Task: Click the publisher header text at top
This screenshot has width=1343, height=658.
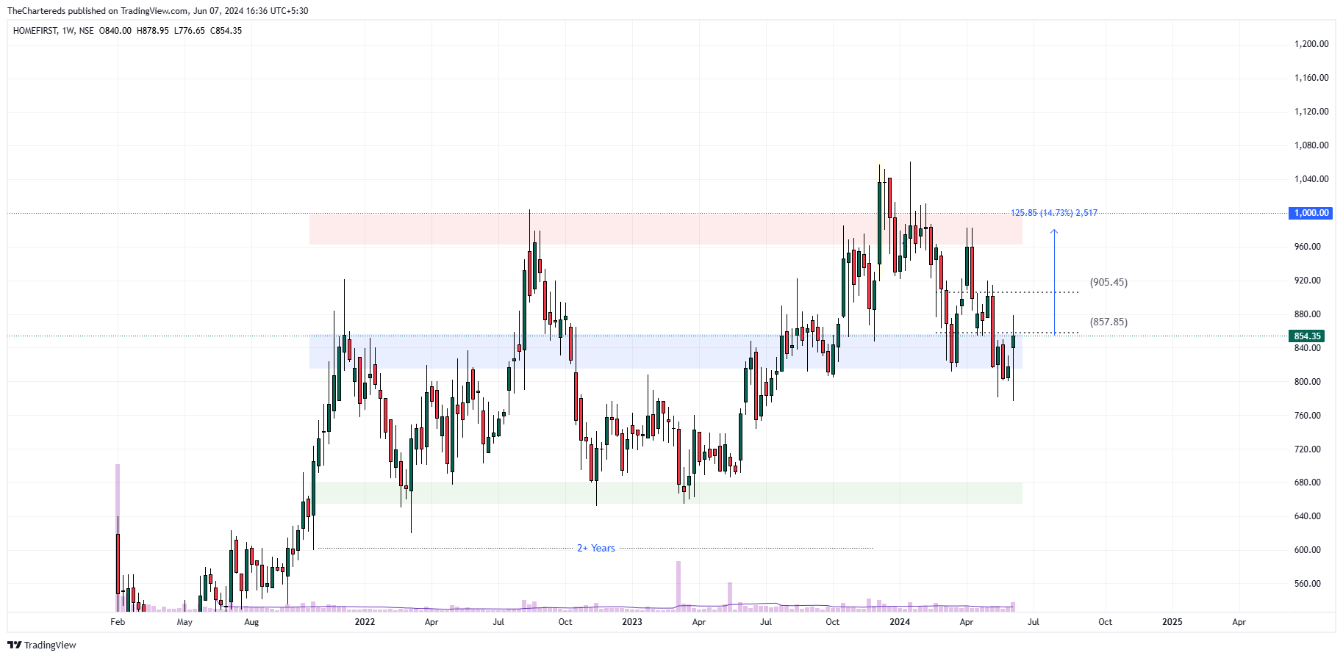Action: click(x=157, y=11)
